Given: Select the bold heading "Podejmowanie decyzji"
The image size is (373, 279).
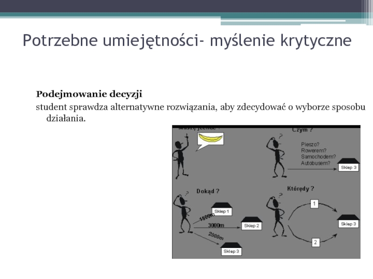Looking at the screenshot, I should point(89,94).
